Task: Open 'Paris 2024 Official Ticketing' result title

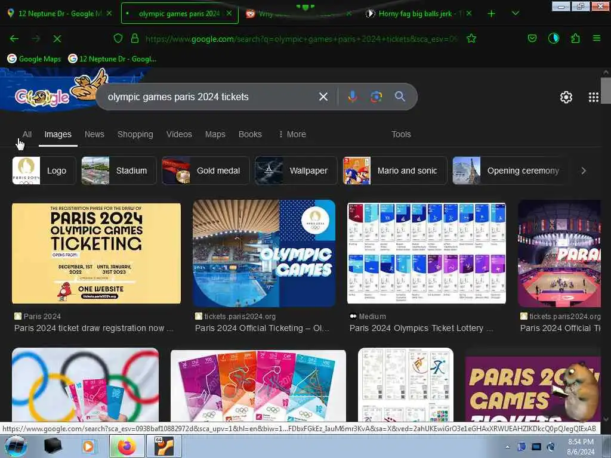Action: [262, 329]
